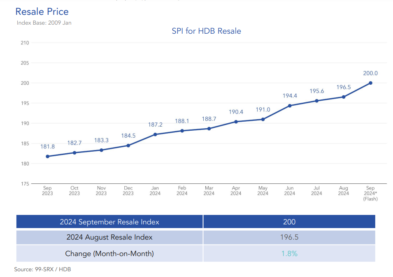Click the 187.2 label above Jan 2024
The width and height of the screenshot is (393, 277).
(x=155, y=124)
